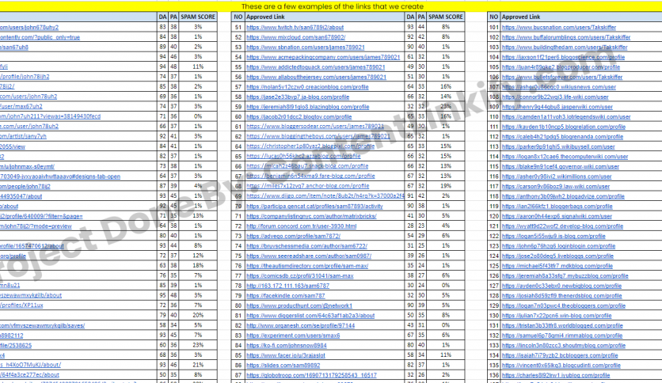Follow the fare-blog.com profile link
Image resolution: width=662 pixels, height=383 pixels.
coord(310,176)
